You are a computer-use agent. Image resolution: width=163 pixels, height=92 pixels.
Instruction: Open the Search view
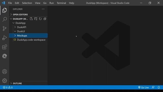click(5, 19)
